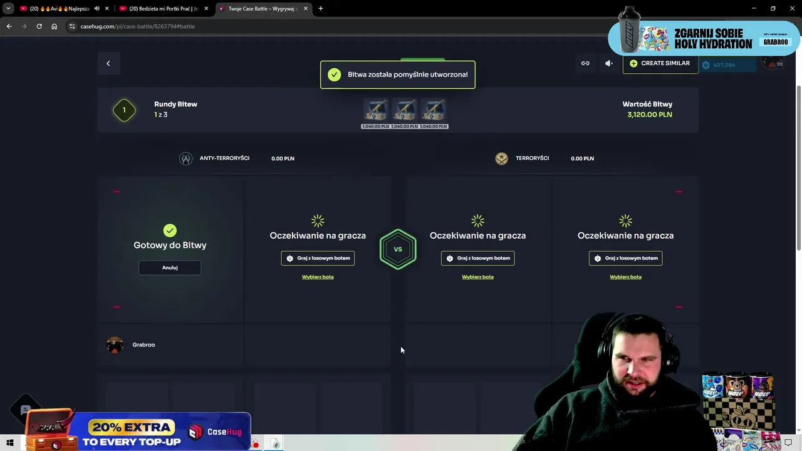802x451 pixels.
Task: Click the Terroryści team emblem
Action: [501, 158]
